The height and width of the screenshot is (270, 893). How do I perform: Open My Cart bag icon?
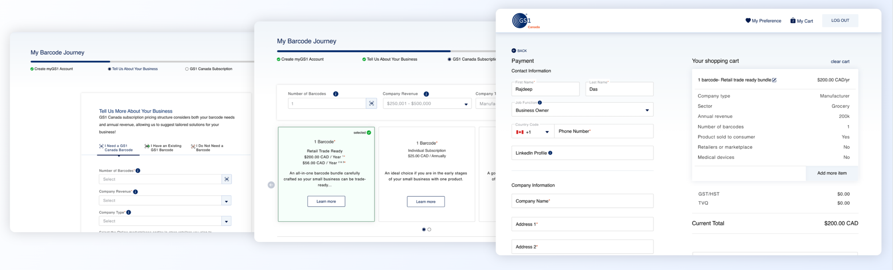click(793, 21)
